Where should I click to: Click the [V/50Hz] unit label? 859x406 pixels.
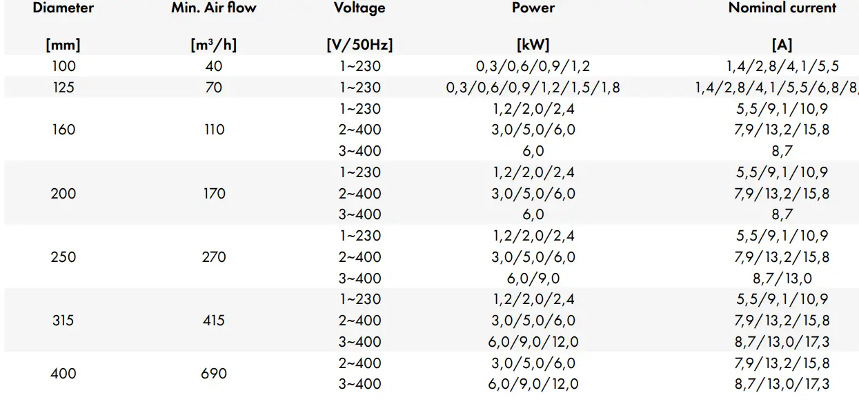point(359,45)
